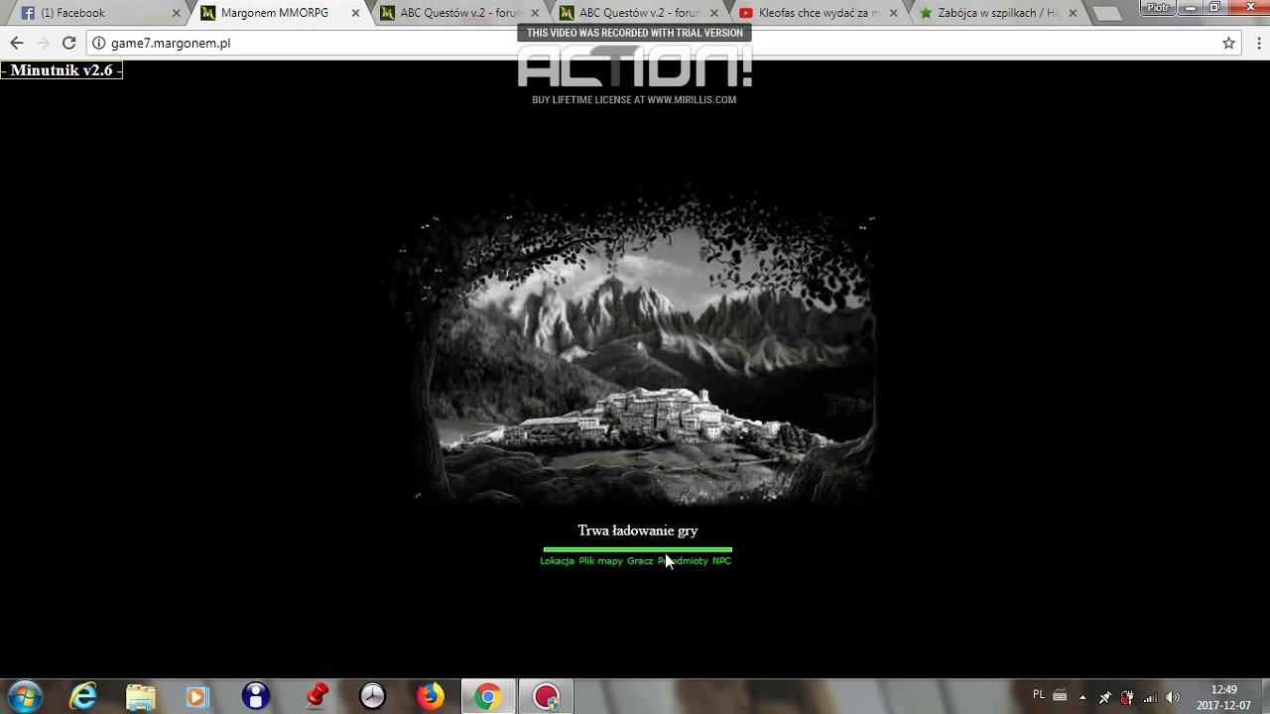Show hidden tray icons with up arrow

[x=1082, y=697]
